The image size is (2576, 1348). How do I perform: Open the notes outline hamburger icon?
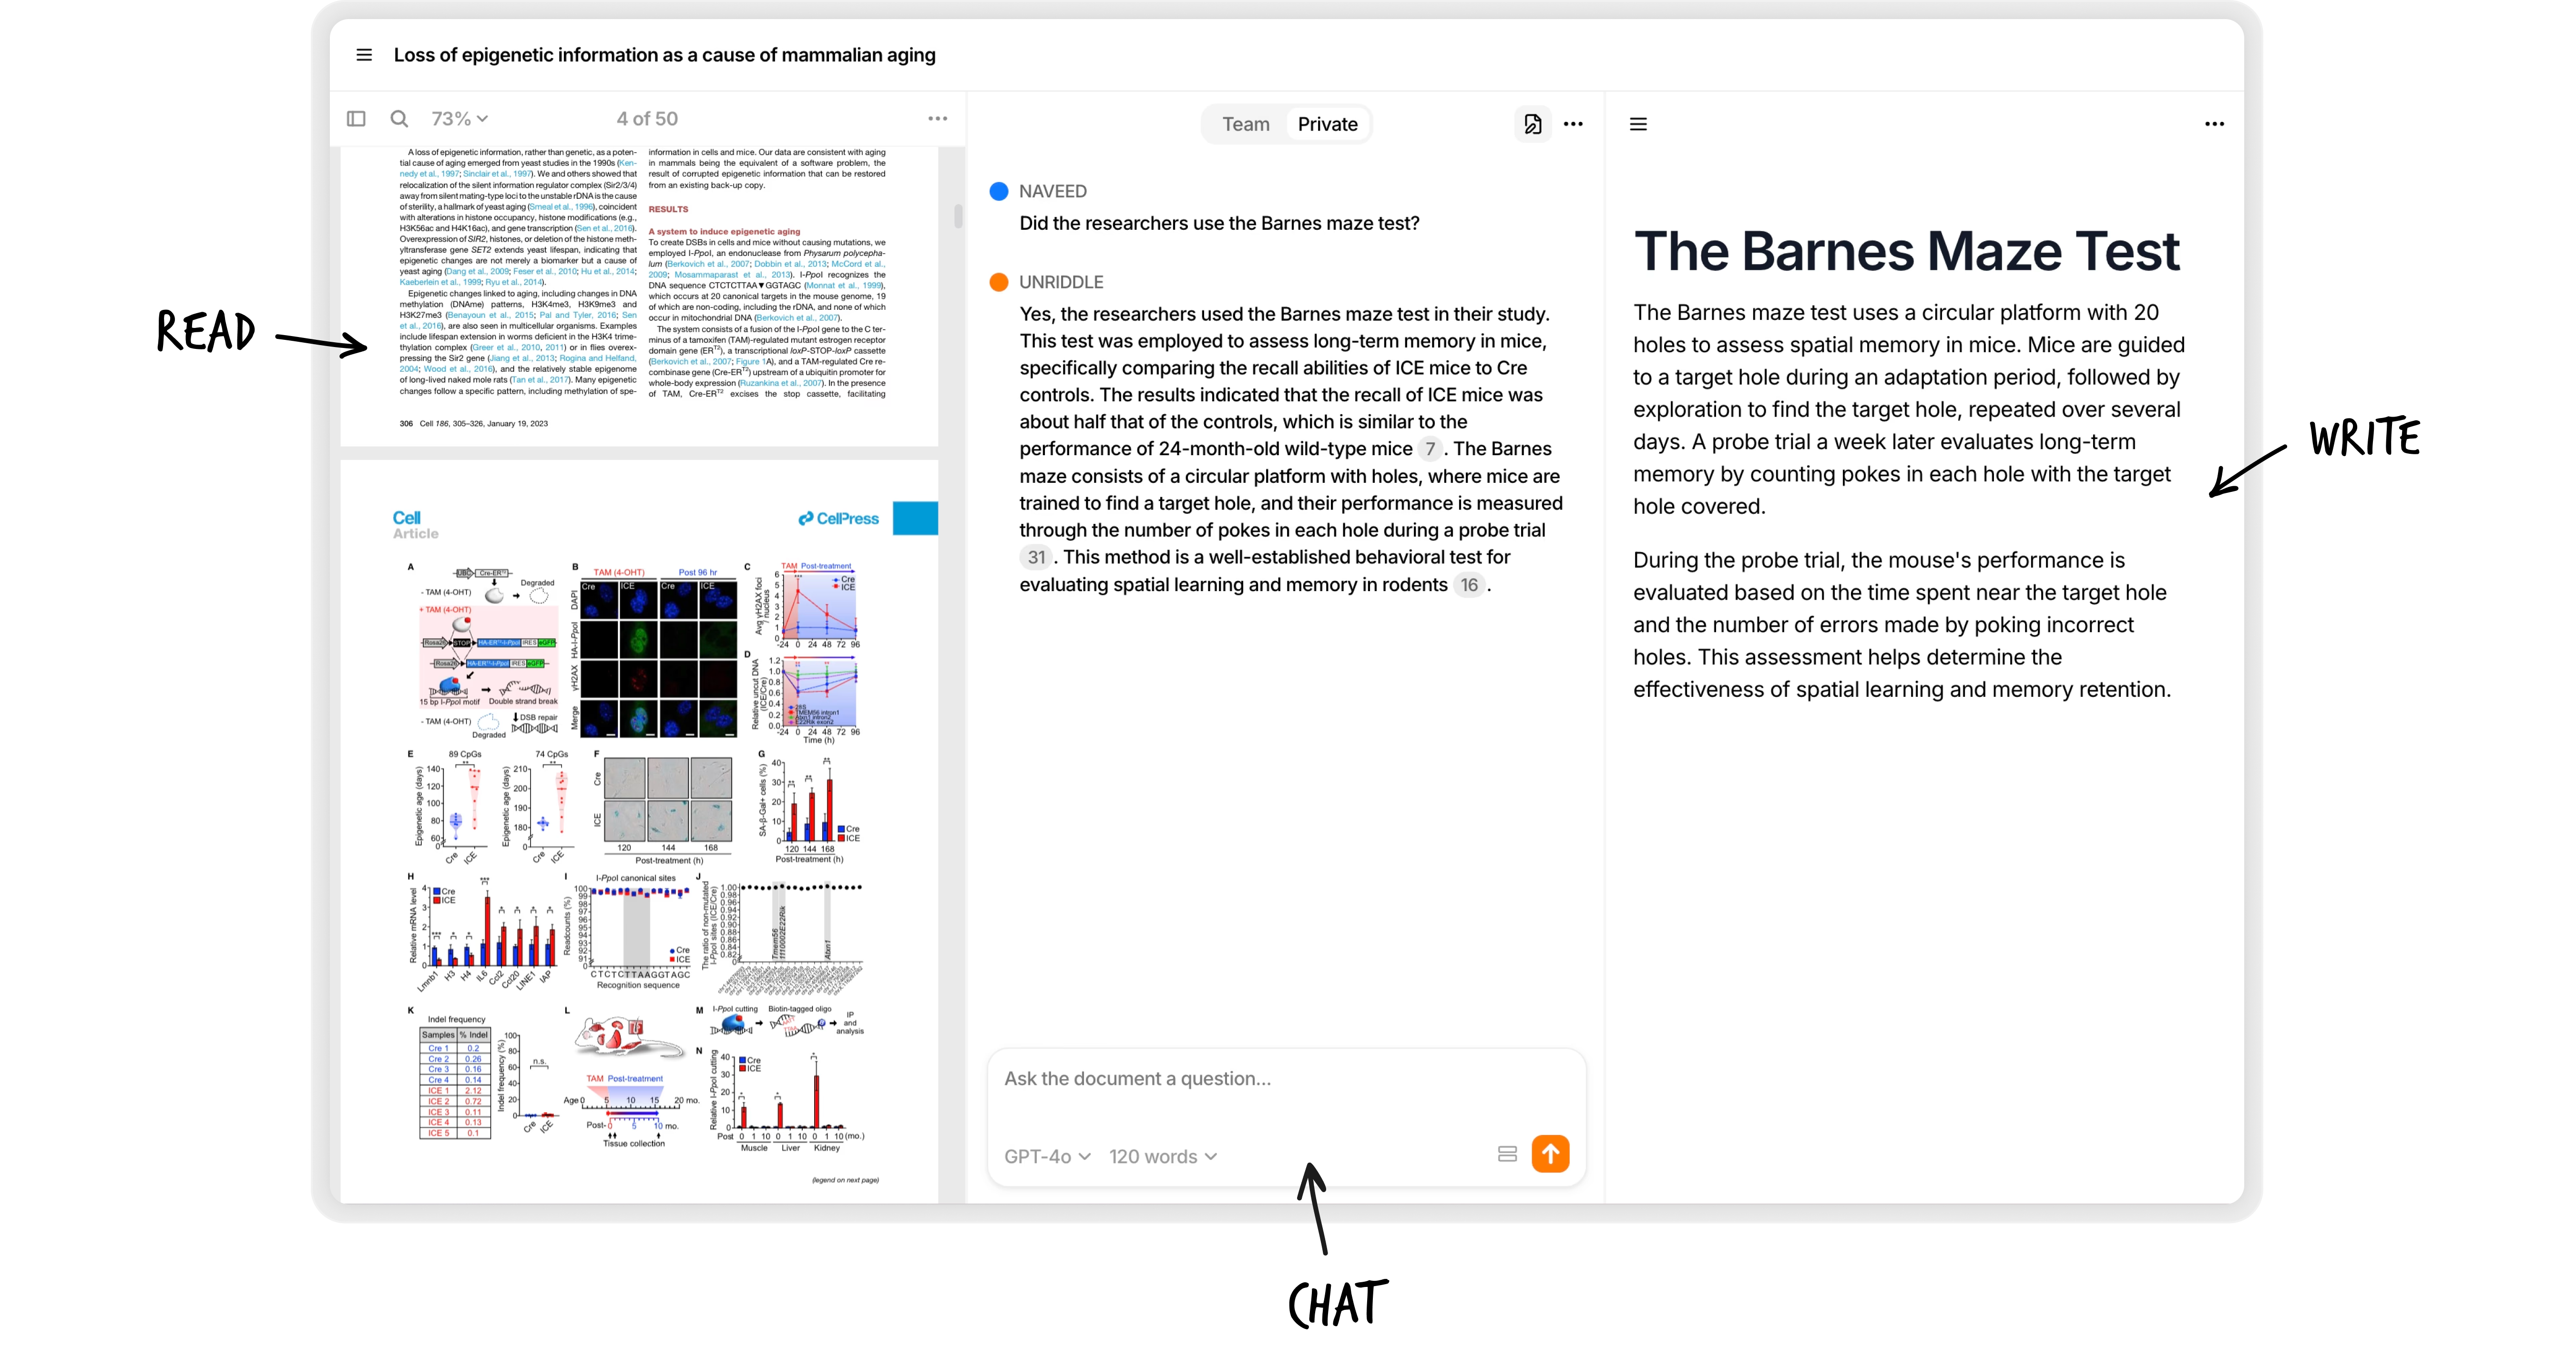[1638, 124]
